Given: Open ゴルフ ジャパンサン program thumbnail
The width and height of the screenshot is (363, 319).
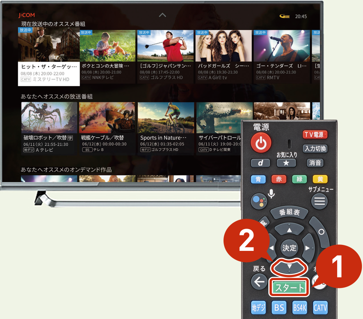Looking at the screenshot, I should tap(165, 46).
